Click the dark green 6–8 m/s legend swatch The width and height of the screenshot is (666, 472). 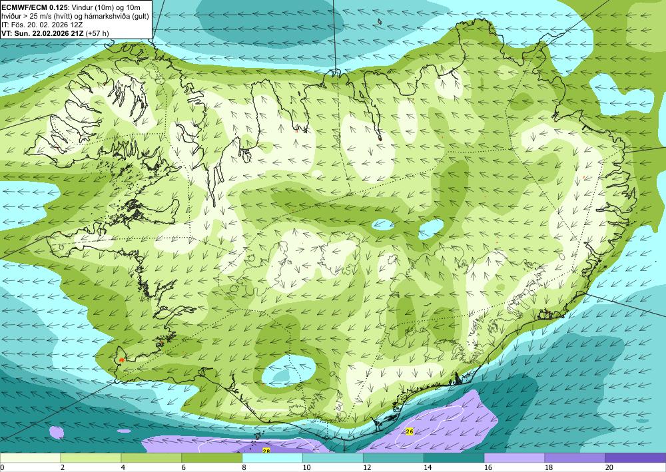point(212,458)
